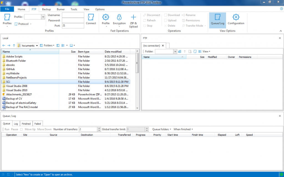Open the Failed tab
This screenshot has height=177, width=284.
click(37, 124)
